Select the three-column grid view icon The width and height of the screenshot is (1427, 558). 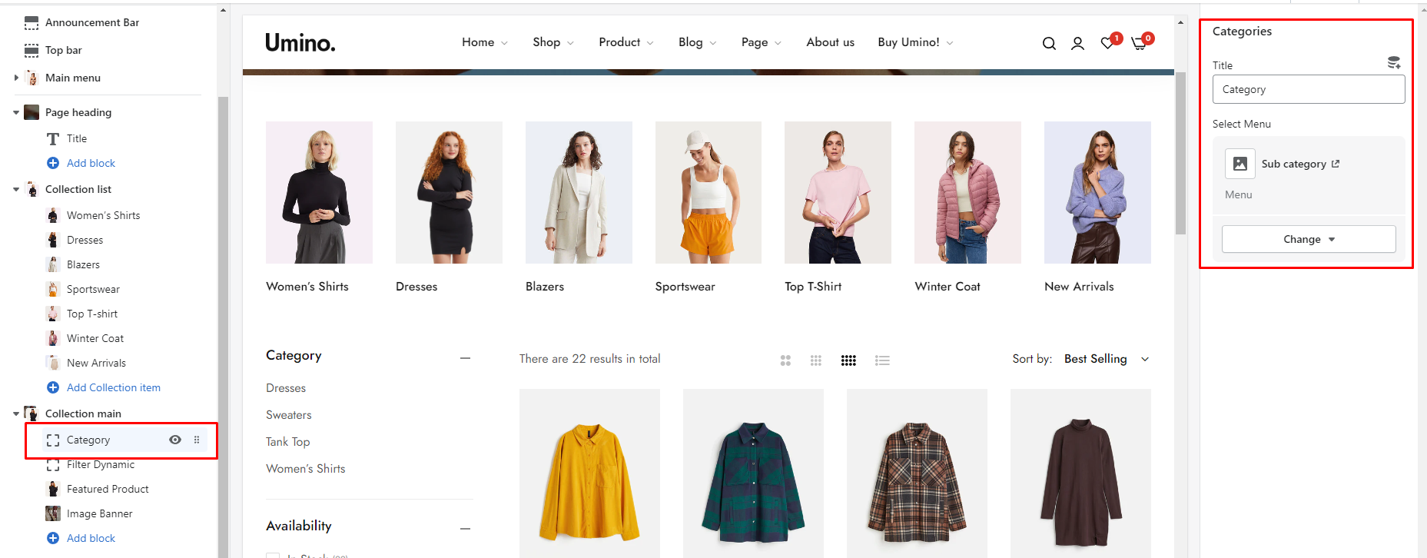pyautogui.click(x=816, y=360)
